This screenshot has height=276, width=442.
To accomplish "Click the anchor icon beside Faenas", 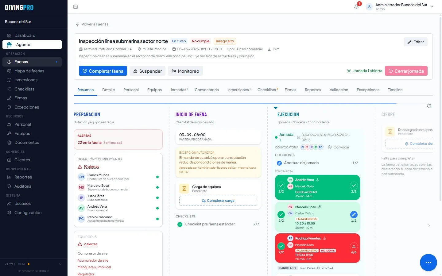I will coord(9,62).
